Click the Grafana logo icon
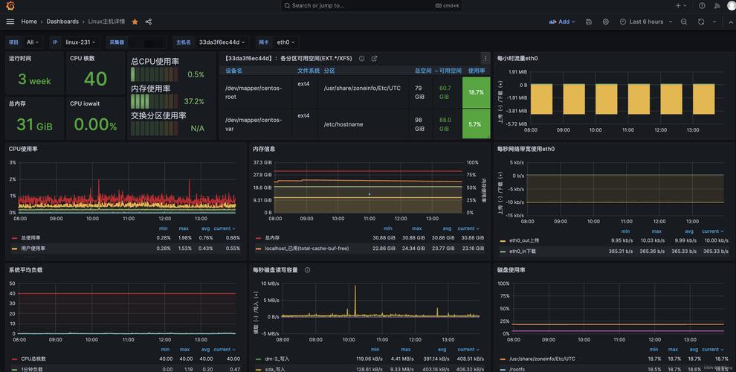 [x=10, y=6]
